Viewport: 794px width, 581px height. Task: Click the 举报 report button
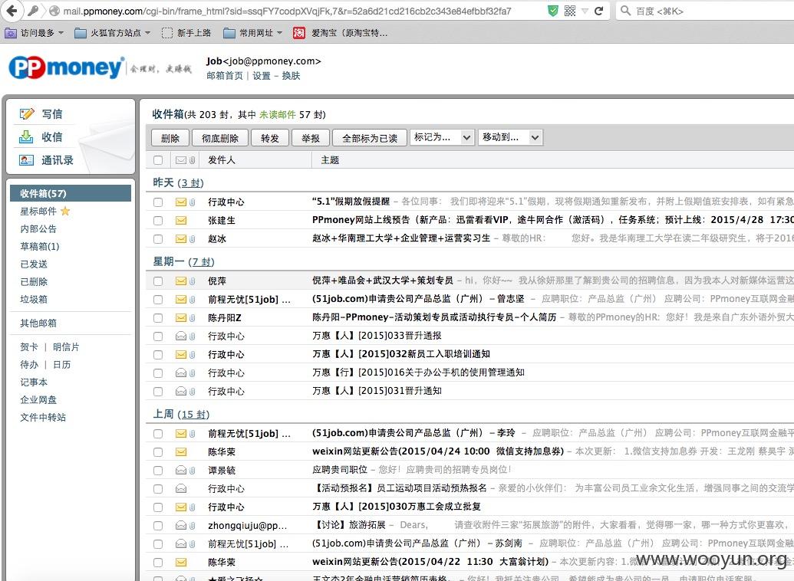click(311, 138)
